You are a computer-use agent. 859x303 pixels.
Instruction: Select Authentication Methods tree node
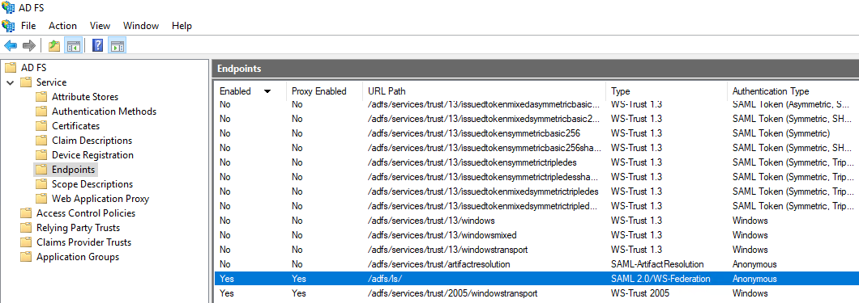(x=104, y=112)
